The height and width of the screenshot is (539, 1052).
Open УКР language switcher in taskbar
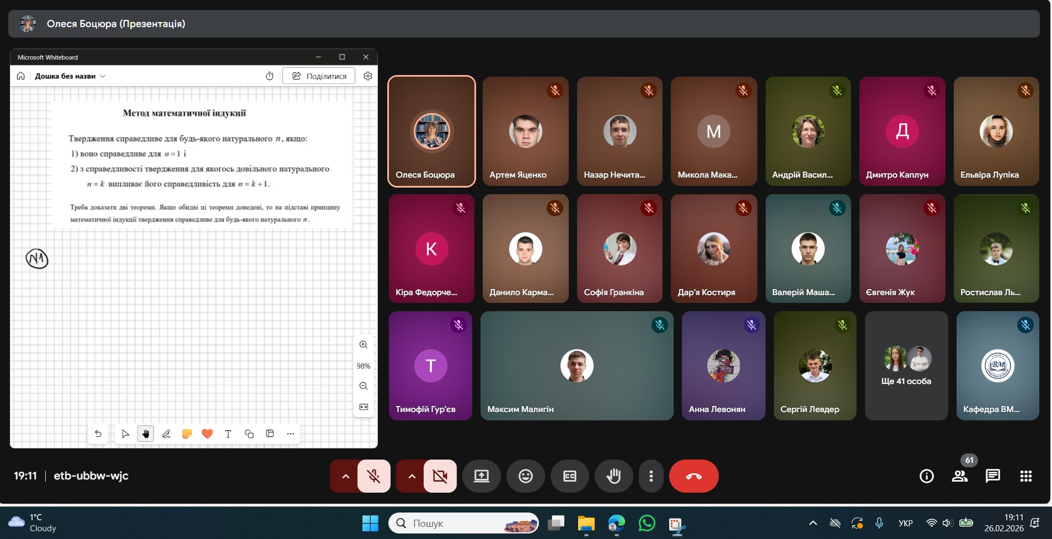coord(905,523)
